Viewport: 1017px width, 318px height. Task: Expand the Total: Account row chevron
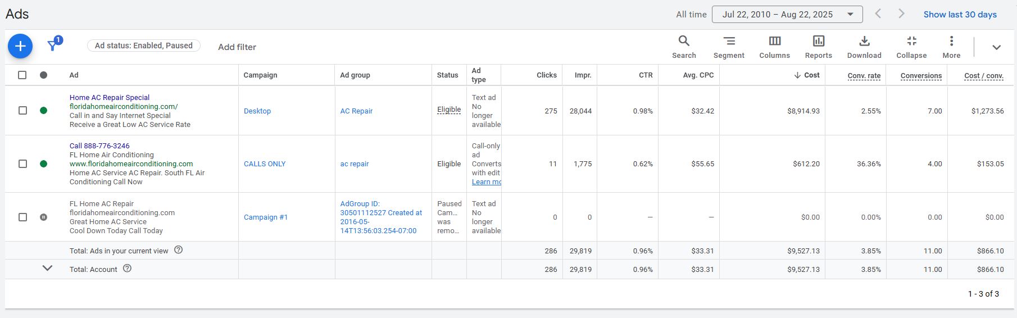click(48, 269)
